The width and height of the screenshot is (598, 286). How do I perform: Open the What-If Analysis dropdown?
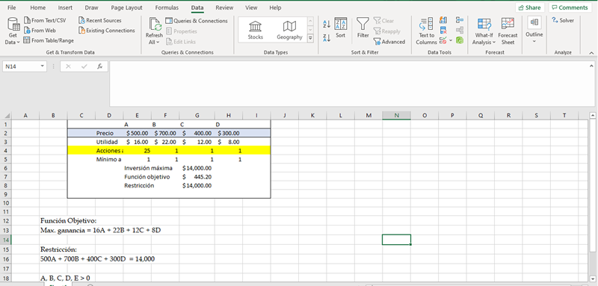pos(484,31)
